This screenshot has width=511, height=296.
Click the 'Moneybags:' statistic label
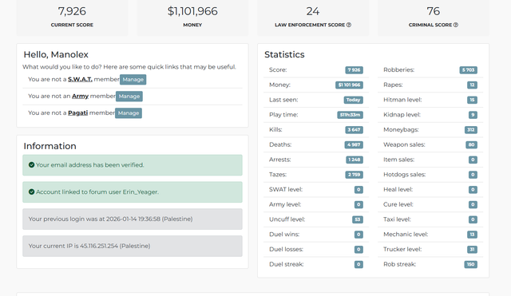pos(401,129)
